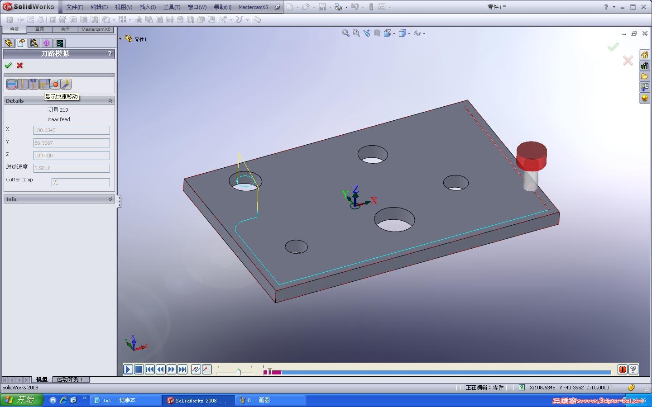The image size is (652, 407).
Task: Open the New document dropdown arrow
Action: pos(297,7)
